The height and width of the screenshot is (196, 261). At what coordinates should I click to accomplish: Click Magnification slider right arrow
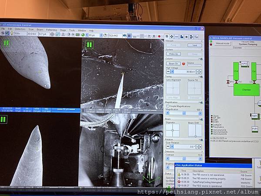[200, 113]
